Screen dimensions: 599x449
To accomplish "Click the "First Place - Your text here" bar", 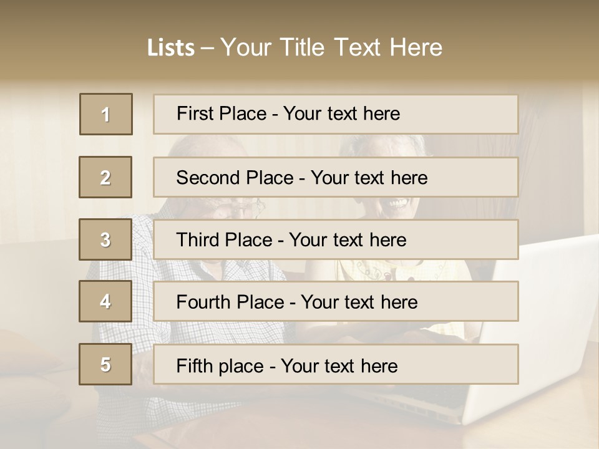I will point(336,114).
